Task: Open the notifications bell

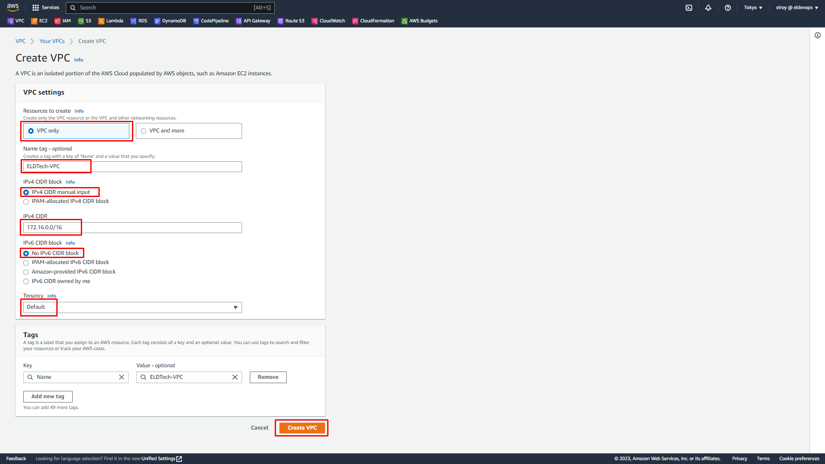Action: (708, 8)
